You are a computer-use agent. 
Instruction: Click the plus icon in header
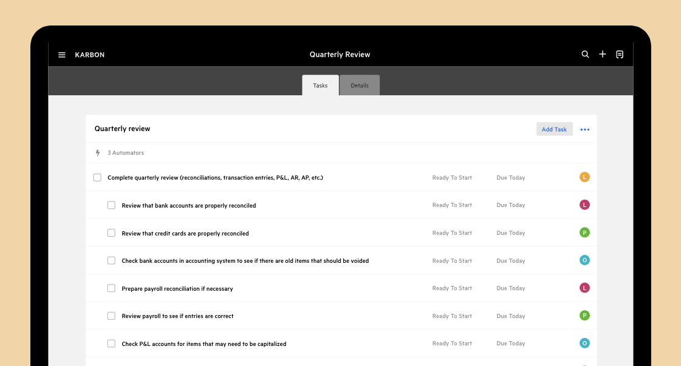click(x=603, y=54)
